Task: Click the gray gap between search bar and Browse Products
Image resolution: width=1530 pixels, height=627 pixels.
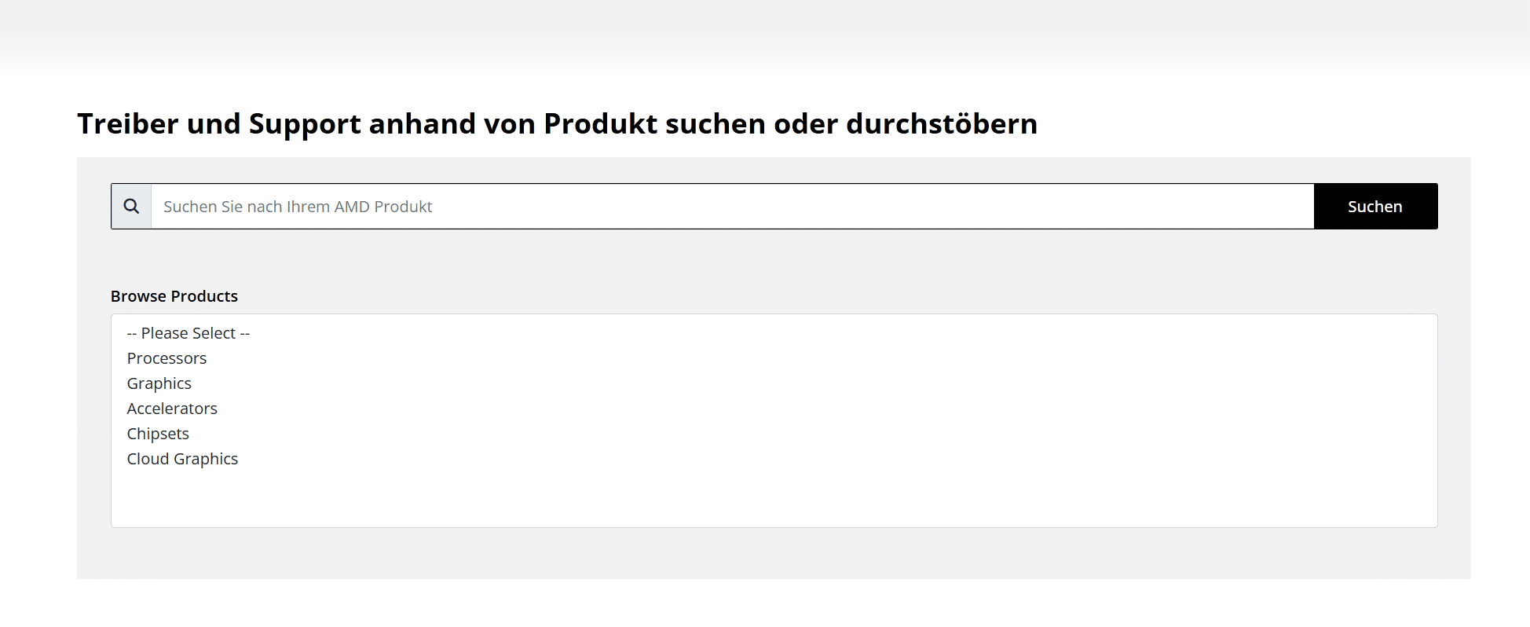Action: [774, 259]
